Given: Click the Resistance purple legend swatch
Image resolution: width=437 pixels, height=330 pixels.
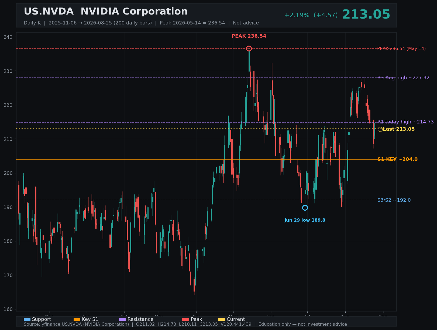Looking at the screenshot, I should (x=122, y=319).
